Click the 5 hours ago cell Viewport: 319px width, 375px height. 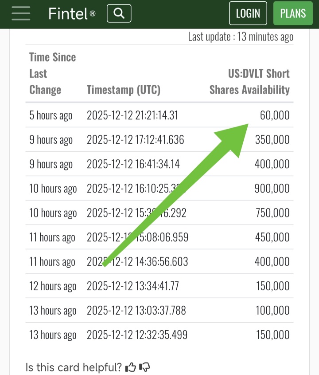point(51,115)
